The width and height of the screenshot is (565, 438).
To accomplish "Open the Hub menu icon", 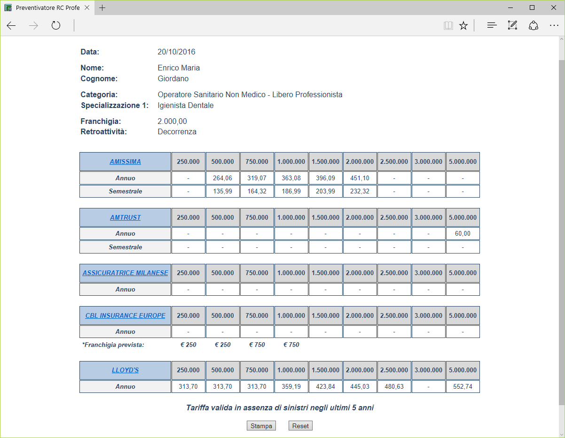I will 492,25.
